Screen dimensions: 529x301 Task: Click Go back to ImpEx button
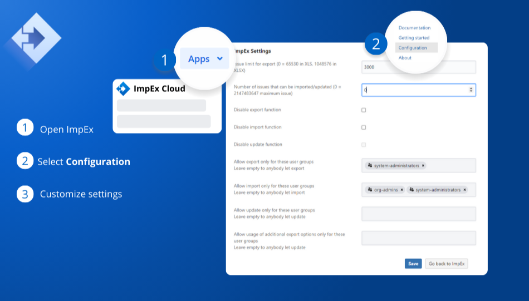(447, 264)
